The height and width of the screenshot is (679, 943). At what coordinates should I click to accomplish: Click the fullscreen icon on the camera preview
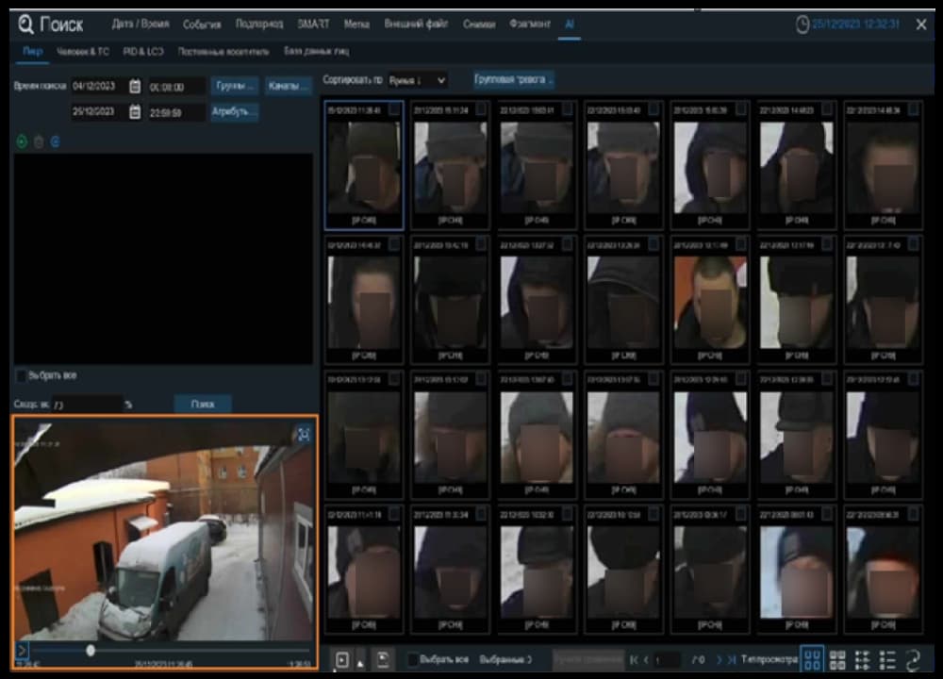(304, 434)
